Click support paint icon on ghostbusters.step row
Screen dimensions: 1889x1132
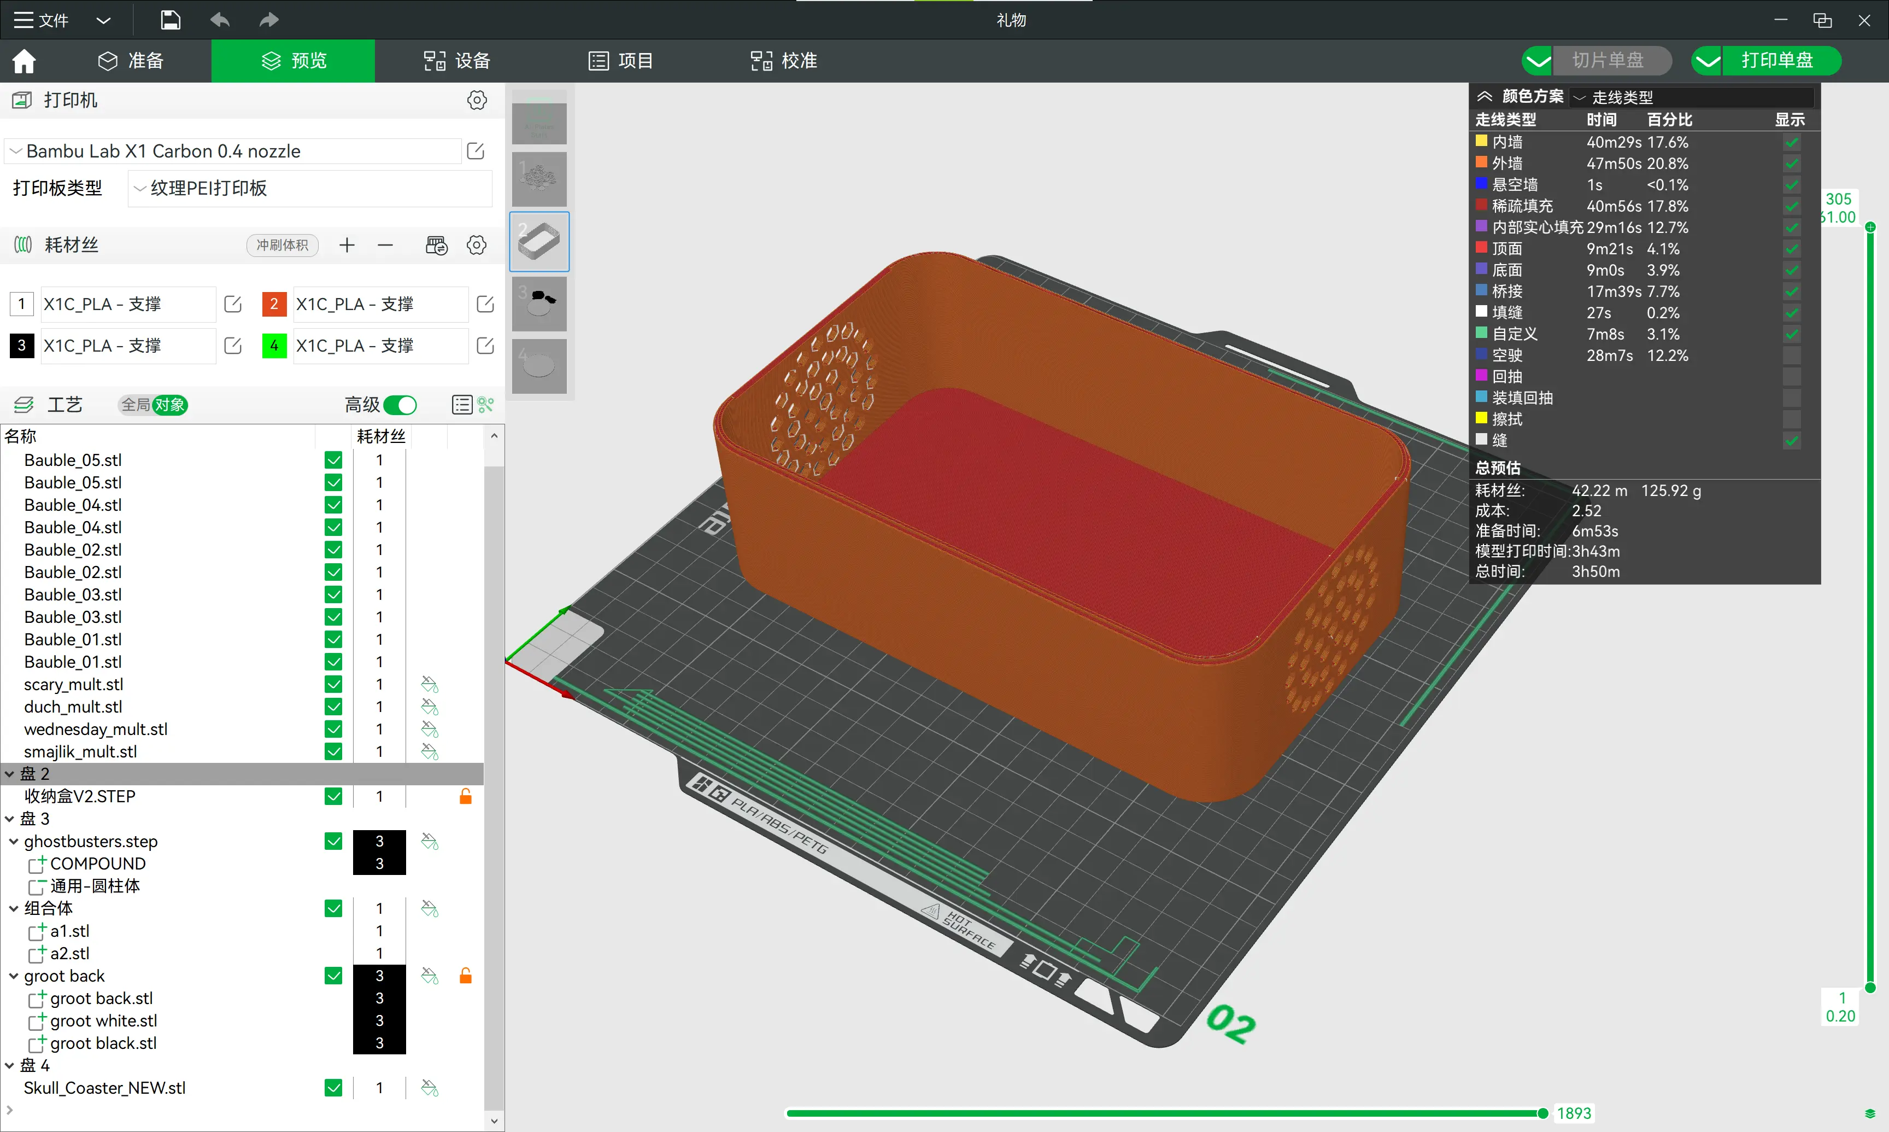coord(429,842)
